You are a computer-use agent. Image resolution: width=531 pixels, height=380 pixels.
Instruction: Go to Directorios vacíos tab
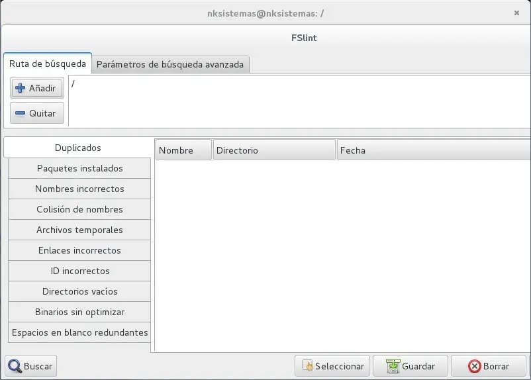(79, 291)
